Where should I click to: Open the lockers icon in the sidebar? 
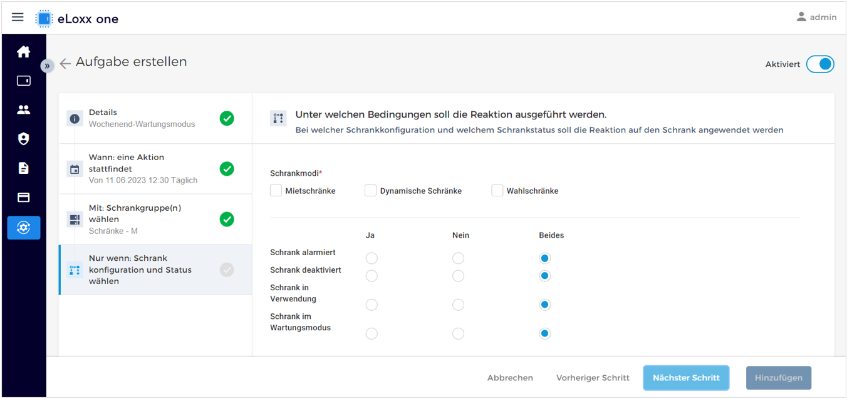24,81
